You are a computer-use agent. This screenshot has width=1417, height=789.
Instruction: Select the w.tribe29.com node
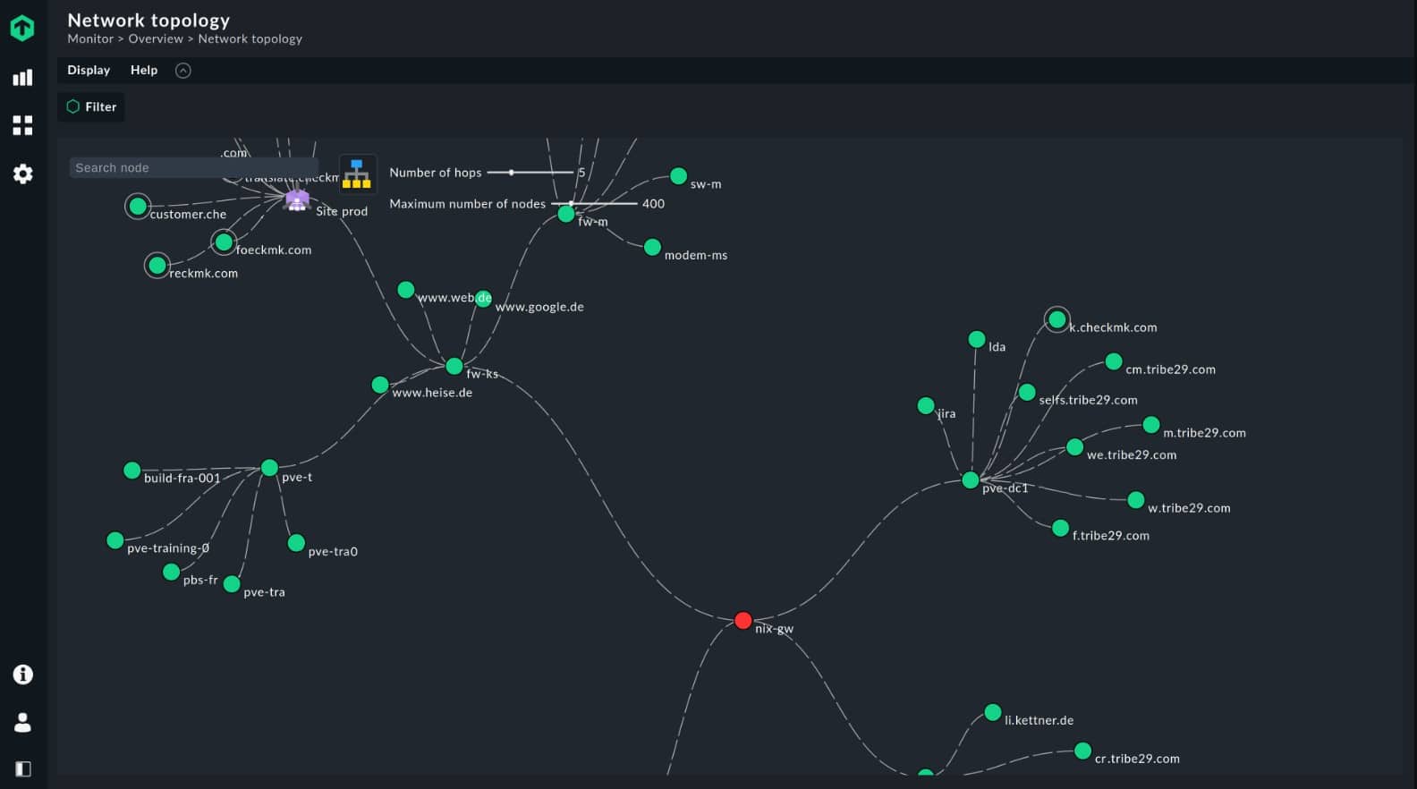[1136, 500]
